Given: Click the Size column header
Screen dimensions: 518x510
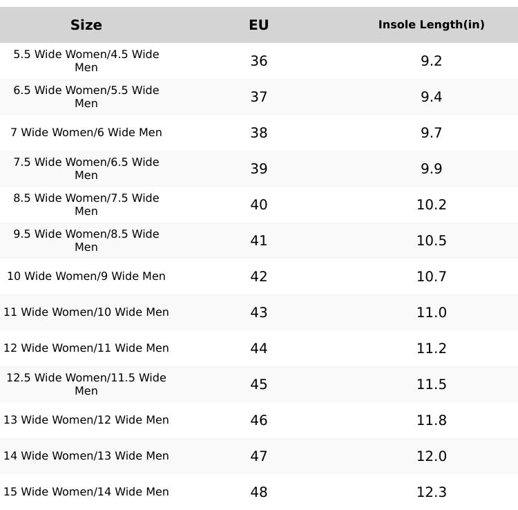Looking at the screenshot, I should pos(86,25).
